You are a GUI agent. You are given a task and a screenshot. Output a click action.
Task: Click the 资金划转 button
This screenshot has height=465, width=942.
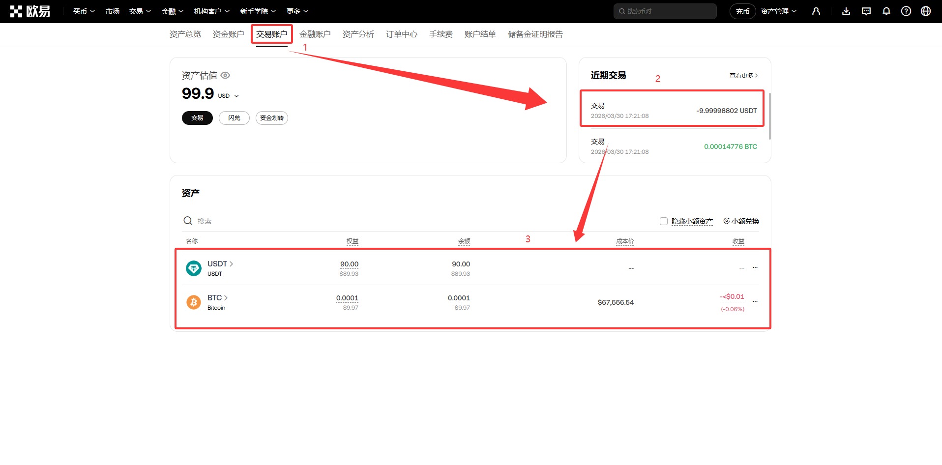point(272,118)
